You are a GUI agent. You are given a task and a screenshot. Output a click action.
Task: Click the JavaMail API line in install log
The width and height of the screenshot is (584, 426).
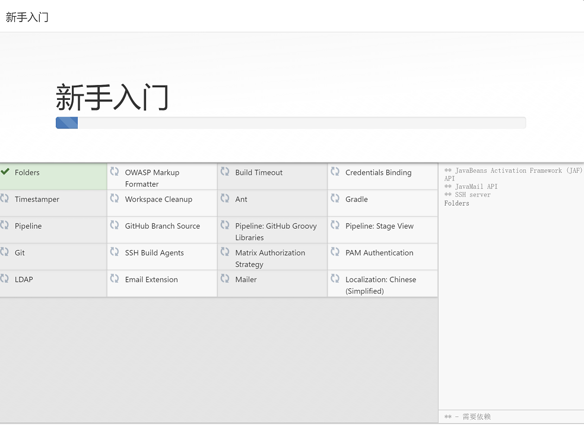point(471,187)
